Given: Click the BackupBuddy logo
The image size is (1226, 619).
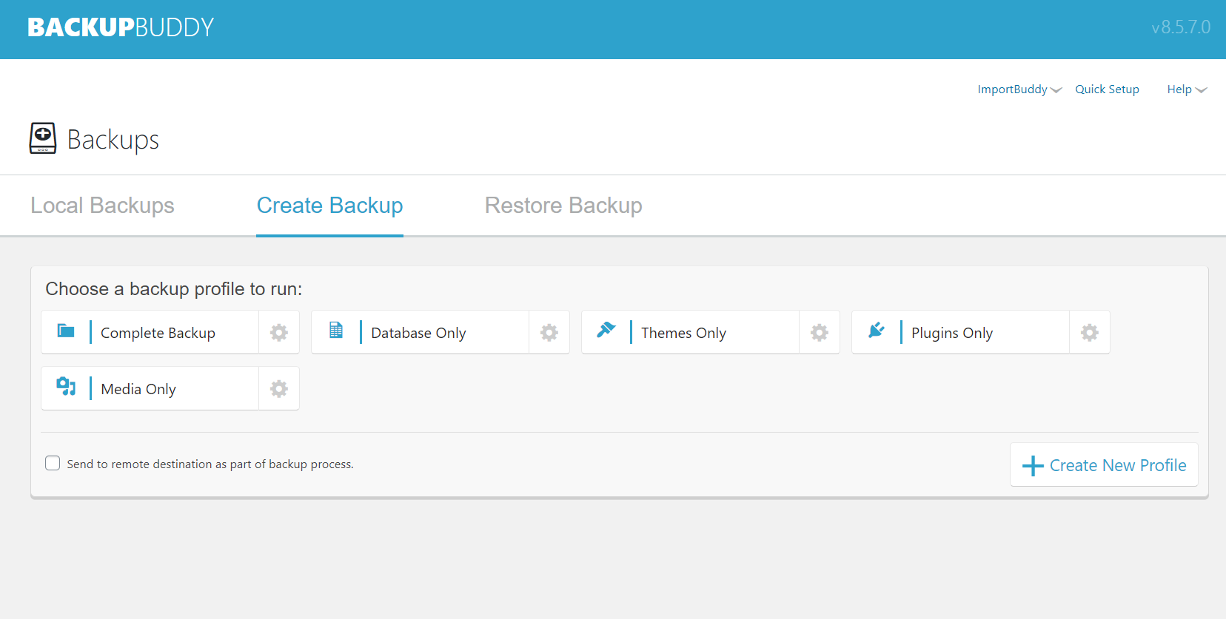Looking at the screenshot, I should [x=121, y=27].
